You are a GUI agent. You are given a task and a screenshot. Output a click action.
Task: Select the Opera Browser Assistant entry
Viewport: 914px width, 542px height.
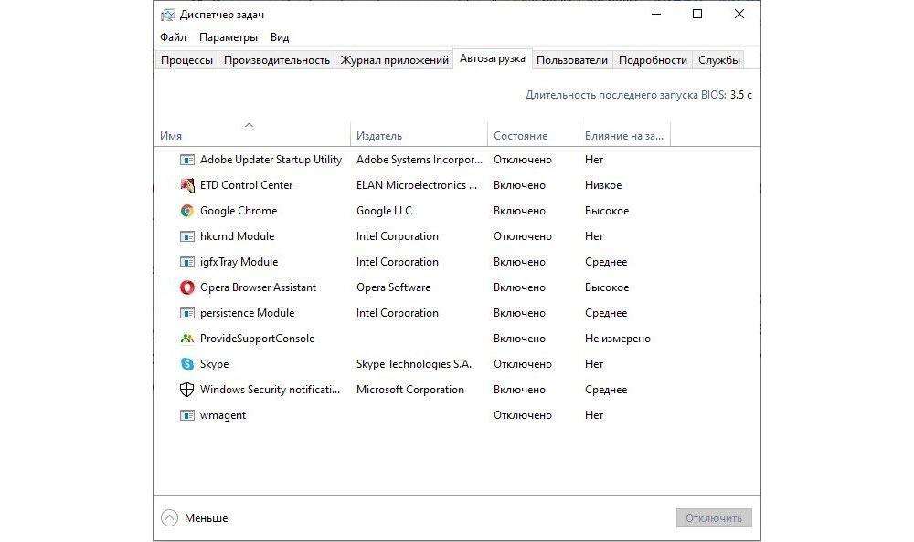tap(259, 287)
